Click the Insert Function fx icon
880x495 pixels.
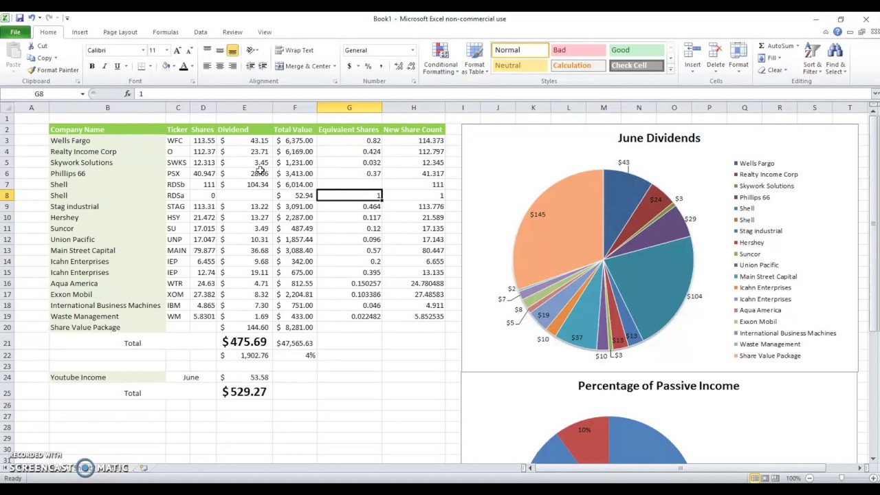(x=127, y=93)
